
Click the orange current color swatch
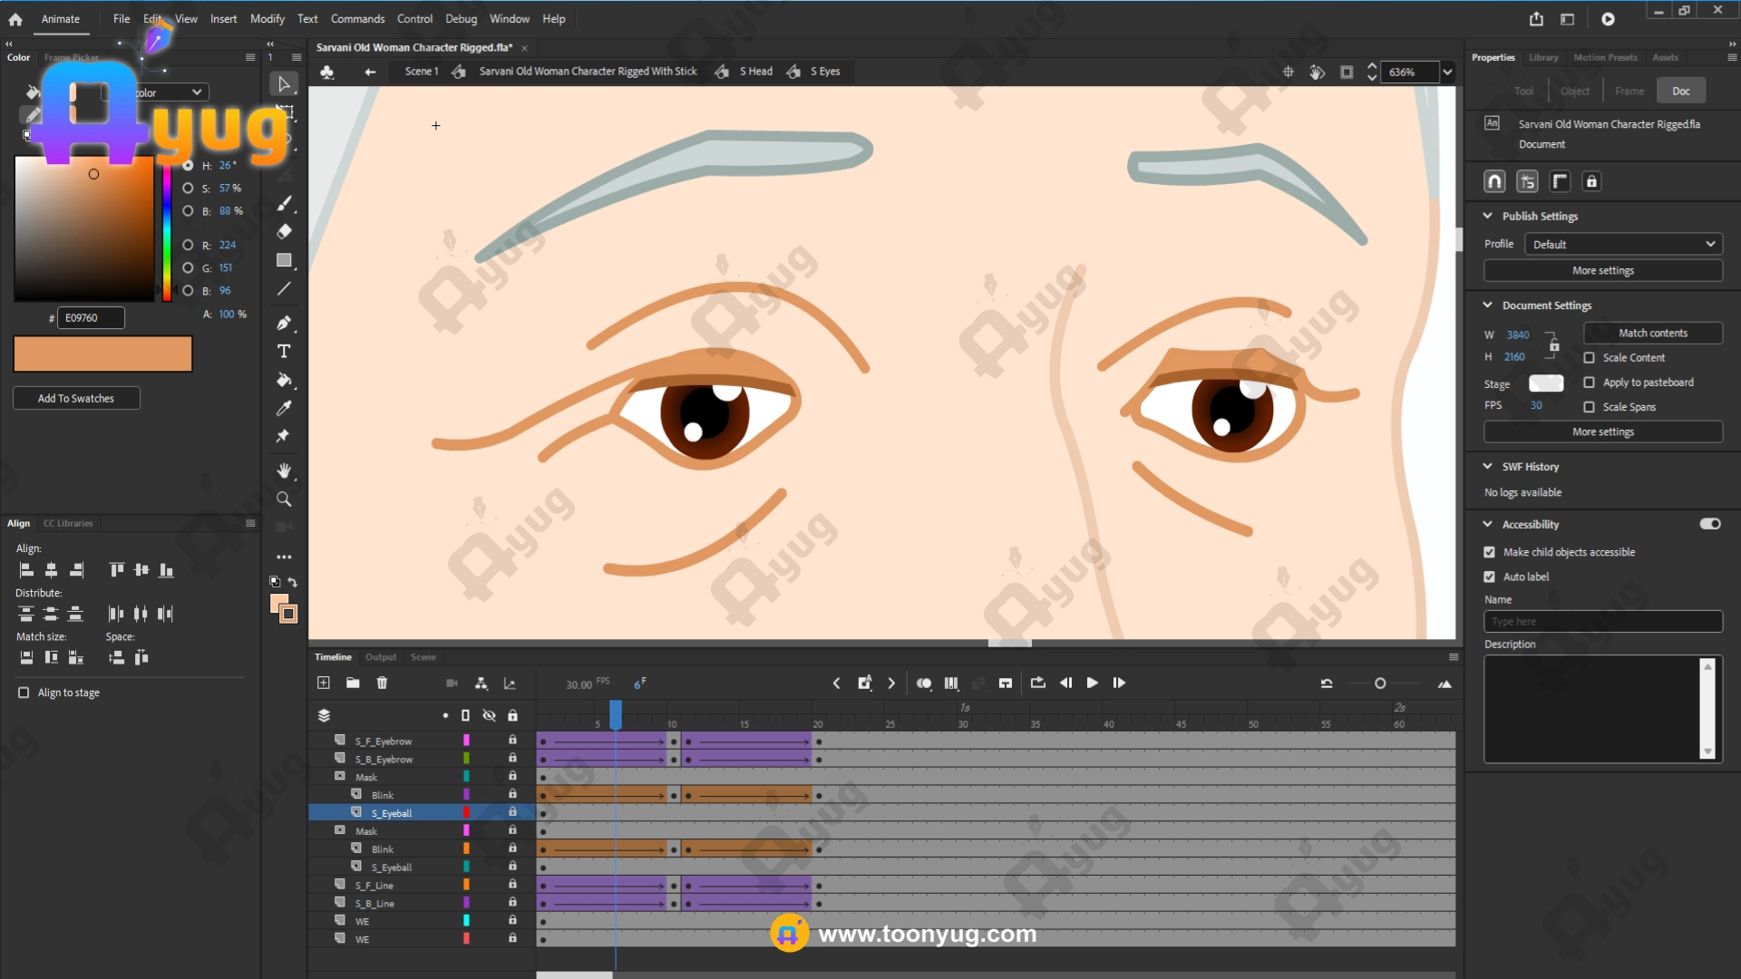click(102, 354)
